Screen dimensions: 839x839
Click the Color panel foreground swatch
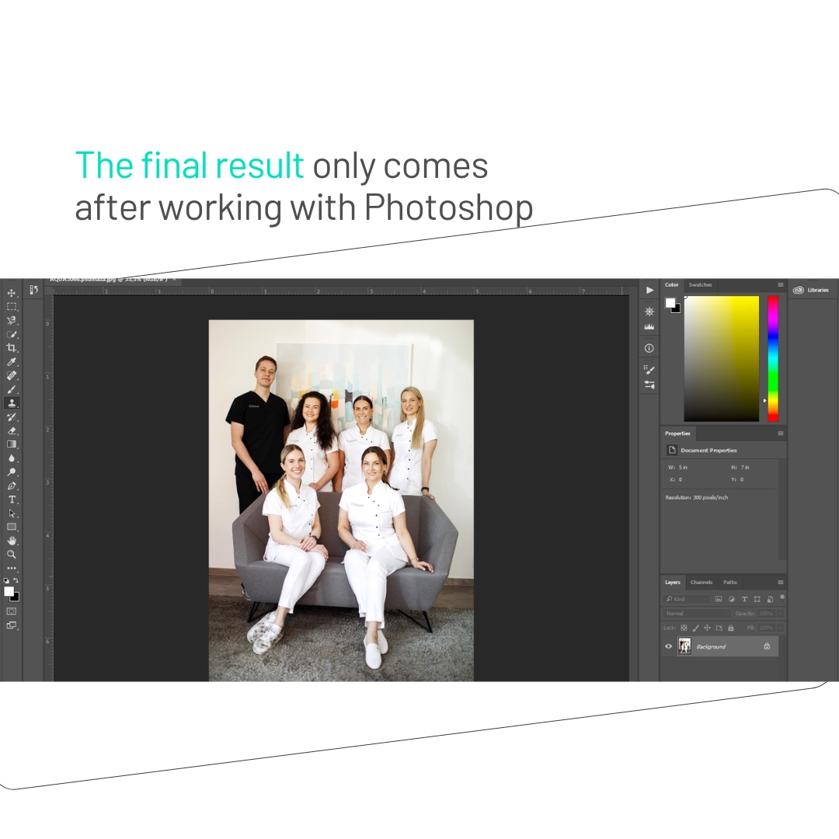click(x=670, y=303)
